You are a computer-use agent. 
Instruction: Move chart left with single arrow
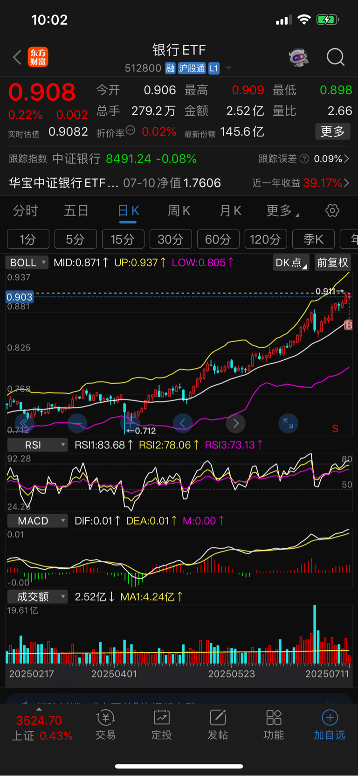pos(183,423)
